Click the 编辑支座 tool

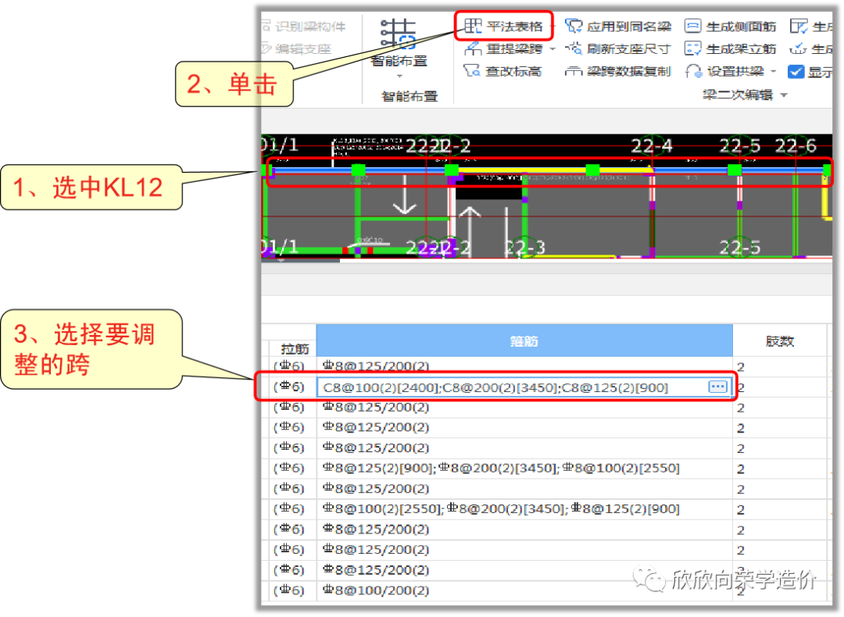click(x=297, y=49)
